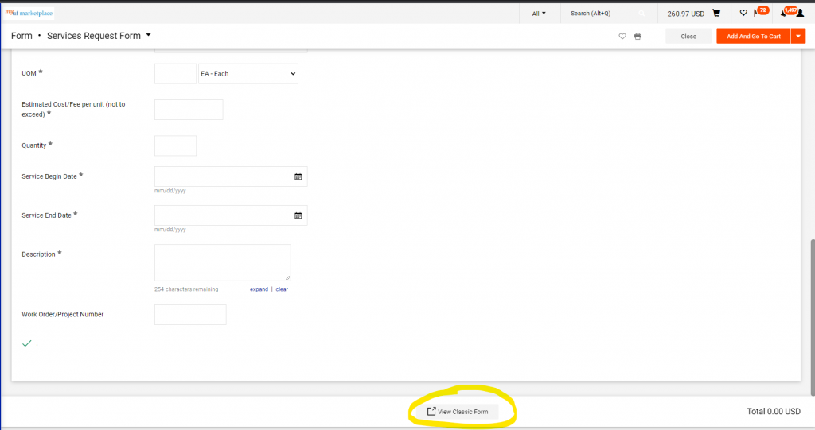Add form to favorites heart icon
This screenshot has height=430, width=815.
pos(622,37)
